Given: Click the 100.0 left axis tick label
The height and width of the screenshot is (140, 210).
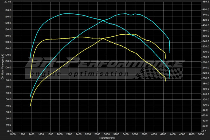Looking at the screenshot, I should click(8, 68).
